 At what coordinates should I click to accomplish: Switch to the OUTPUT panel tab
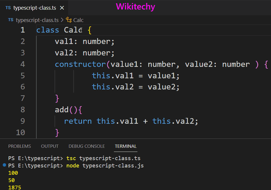[49, 146]
